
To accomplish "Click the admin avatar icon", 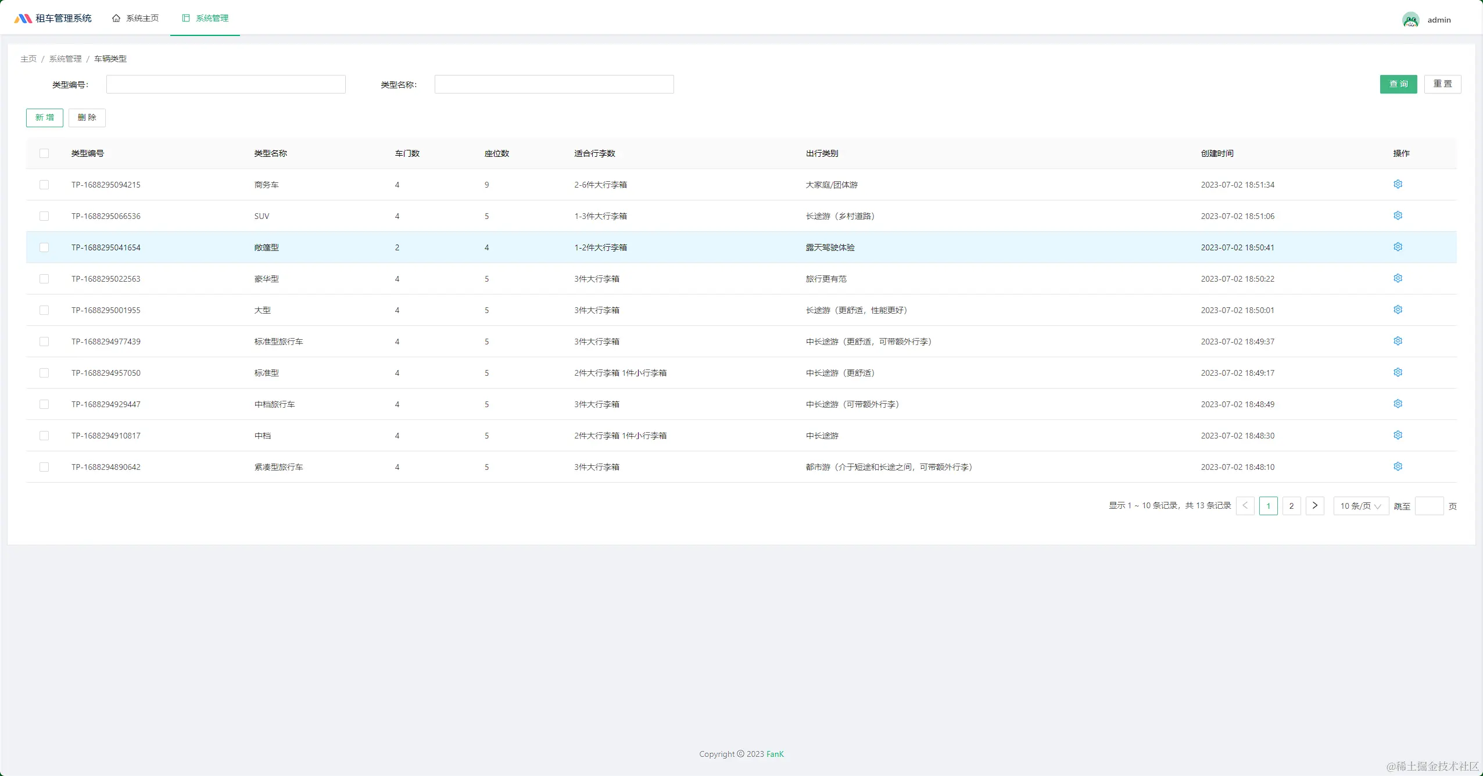I will 1410,20.
